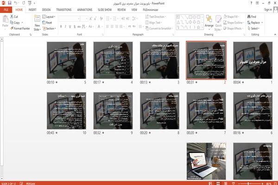The image size is (278, 185).
Task: Click PERSIAN language in status bar
Action: pos(31,184)
